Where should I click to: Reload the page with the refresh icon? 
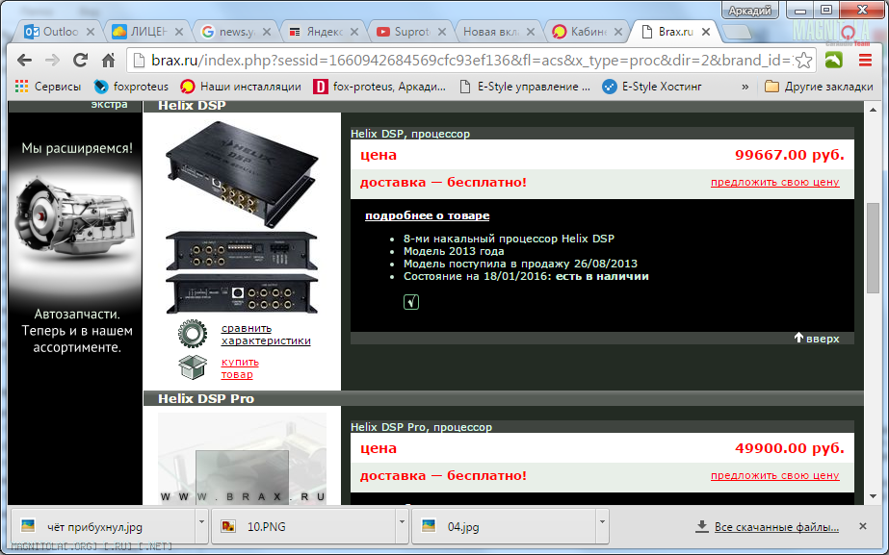point(81,60)
